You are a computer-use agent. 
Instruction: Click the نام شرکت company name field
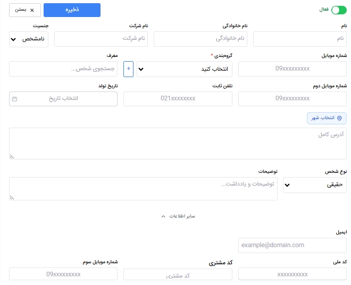click(x=101, y=39)
